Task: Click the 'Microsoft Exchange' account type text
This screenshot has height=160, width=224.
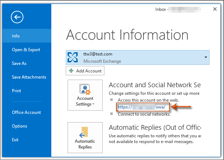Action: coord(102,61)
